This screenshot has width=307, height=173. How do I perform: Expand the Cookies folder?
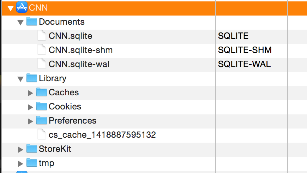click(30, 107)
